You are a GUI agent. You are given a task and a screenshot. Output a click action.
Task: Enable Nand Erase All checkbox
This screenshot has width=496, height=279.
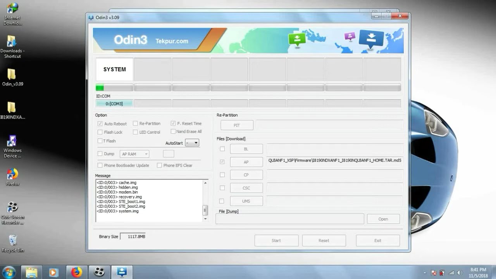(173, 131)
